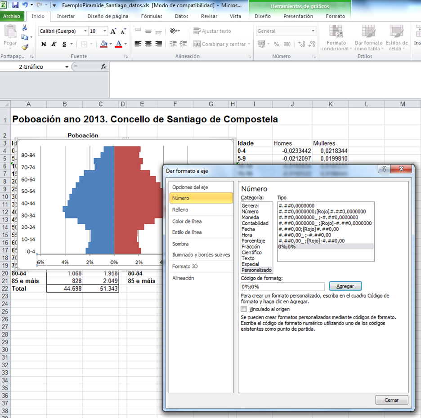Click the Save icon in quick access toolbar
421x418 pixels.
(x=15, y=5)
